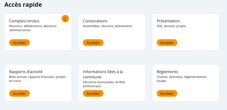Access Rapports d'activité via Accéder button
The image size is (227, 110).
[19, 94]
